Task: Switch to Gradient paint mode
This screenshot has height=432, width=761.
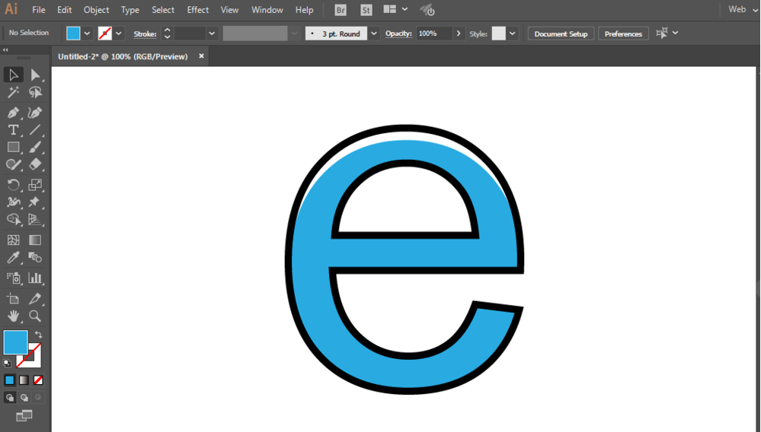Action: (x=24, y=380)
